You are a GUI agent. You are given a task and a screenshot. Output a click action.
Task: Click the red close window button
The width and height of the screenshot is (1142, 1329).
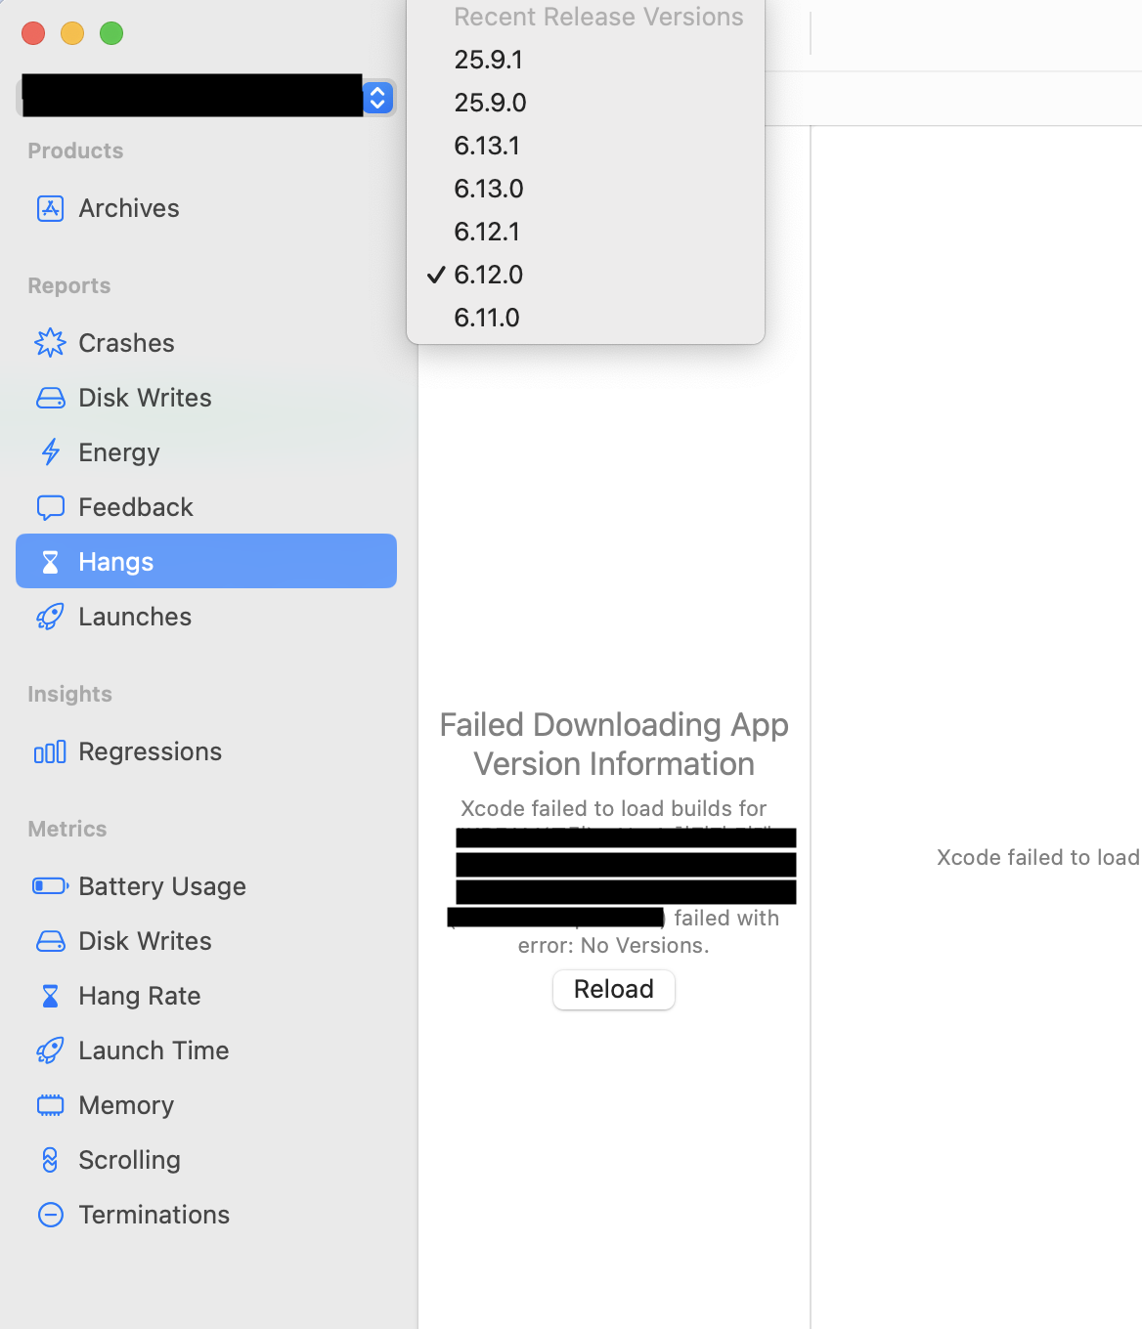coord(33,33)
